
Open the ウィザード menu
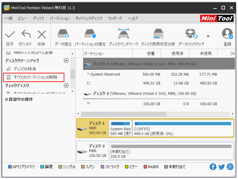tap(115, 18)
